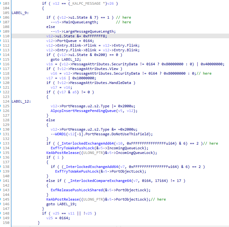This screenshot has width=229, height=227.
Task: Toggle the breakpoint dot beside line 110
Action: (0, 36)
